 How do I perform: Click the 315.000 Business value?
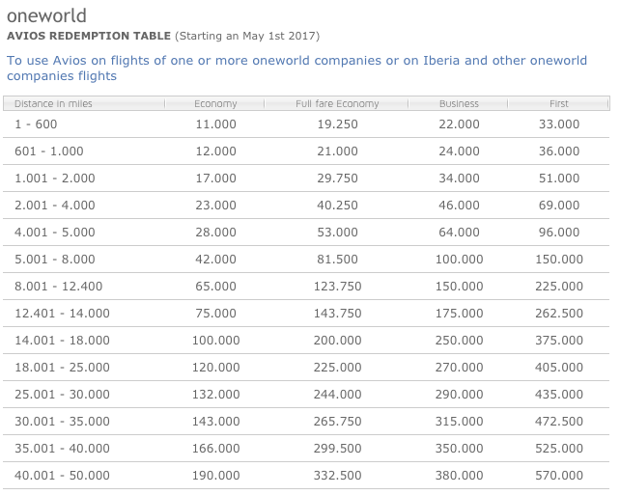coord(459,422)
